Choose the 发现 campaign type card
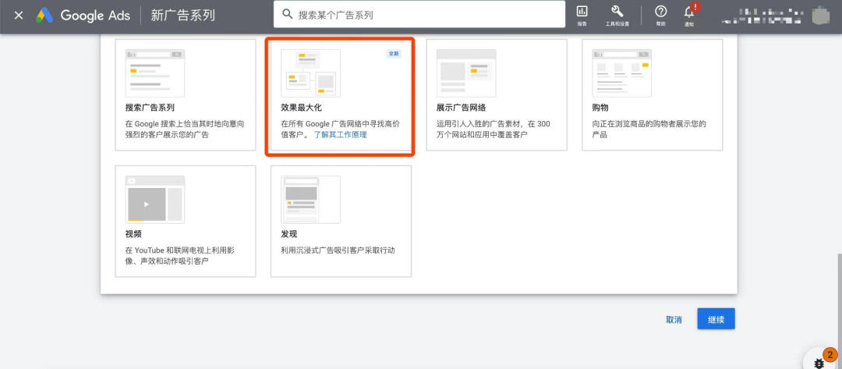The image size is (842, 369). point(340,220)
